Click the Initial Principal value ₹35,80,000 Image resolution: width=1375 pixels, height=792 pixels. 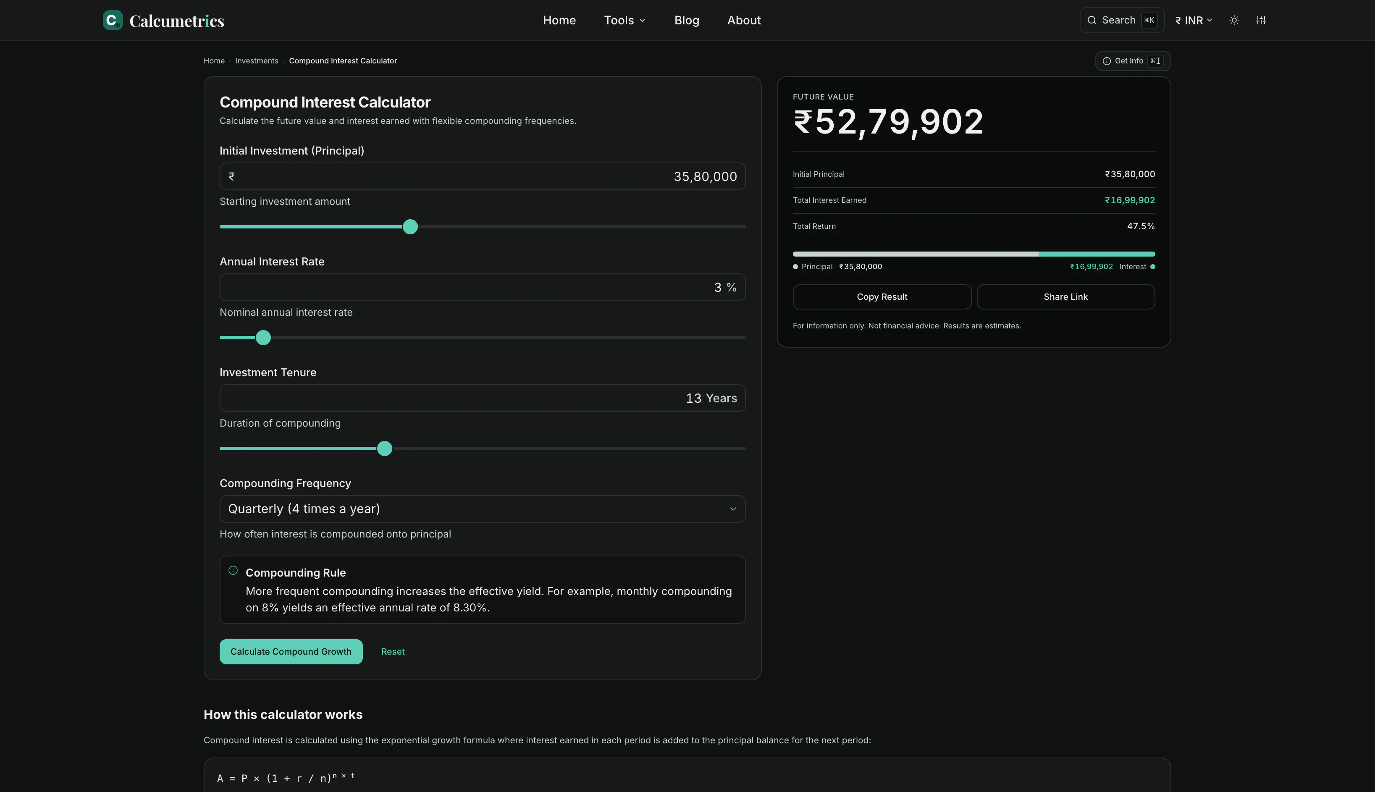click(x=1130, y=174)
